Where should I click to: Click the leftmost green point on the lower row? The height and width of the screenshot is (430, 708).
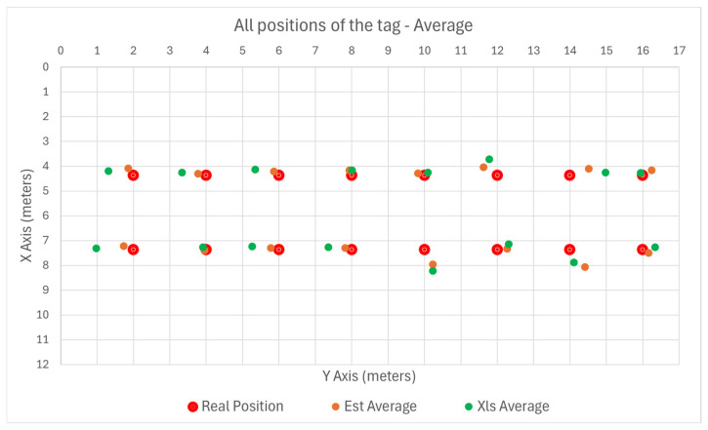click(96, 249)
